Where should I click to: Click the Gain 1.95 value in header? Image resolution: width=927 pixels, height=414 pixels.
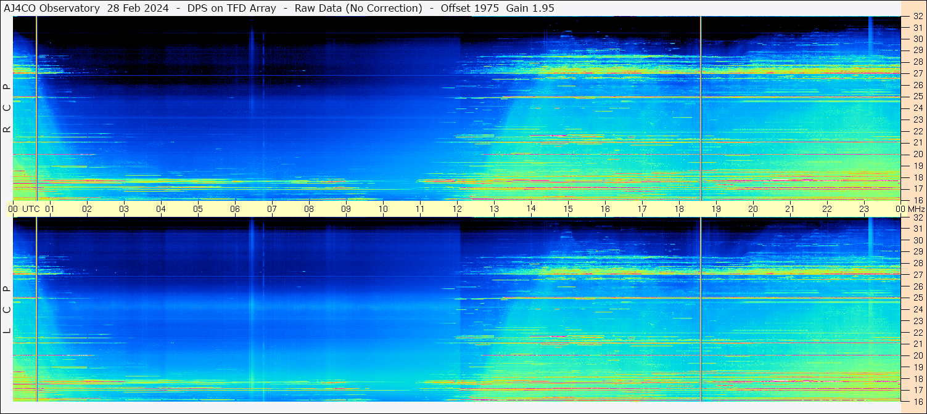click(530, 8)
